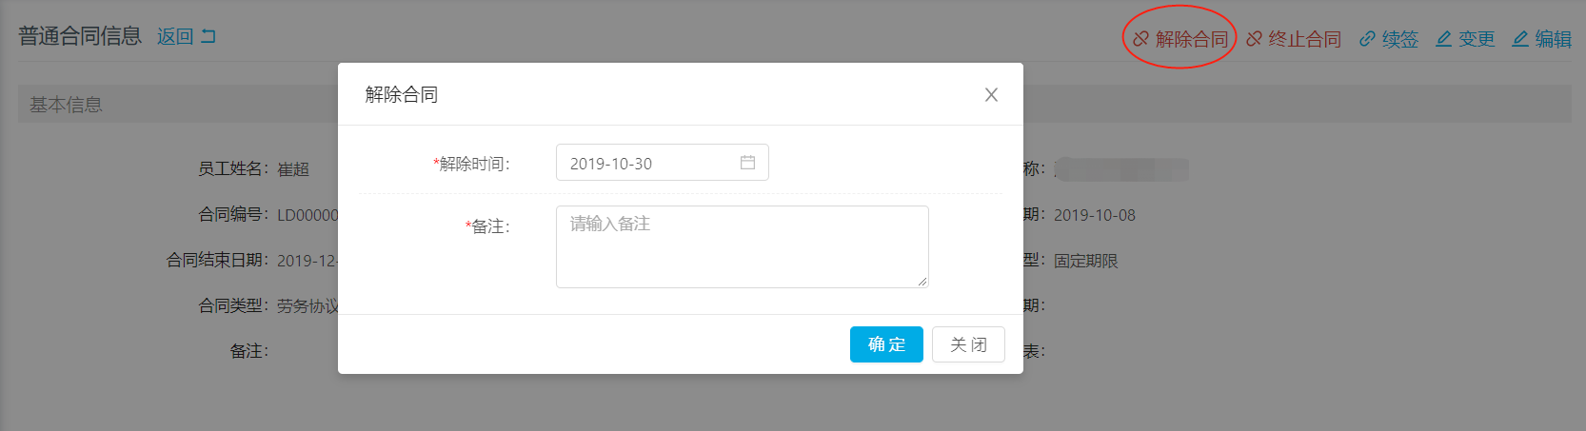The image size is (1586, 431).
Task: Click the 基本信息 section header
Action: coord(66,105)
